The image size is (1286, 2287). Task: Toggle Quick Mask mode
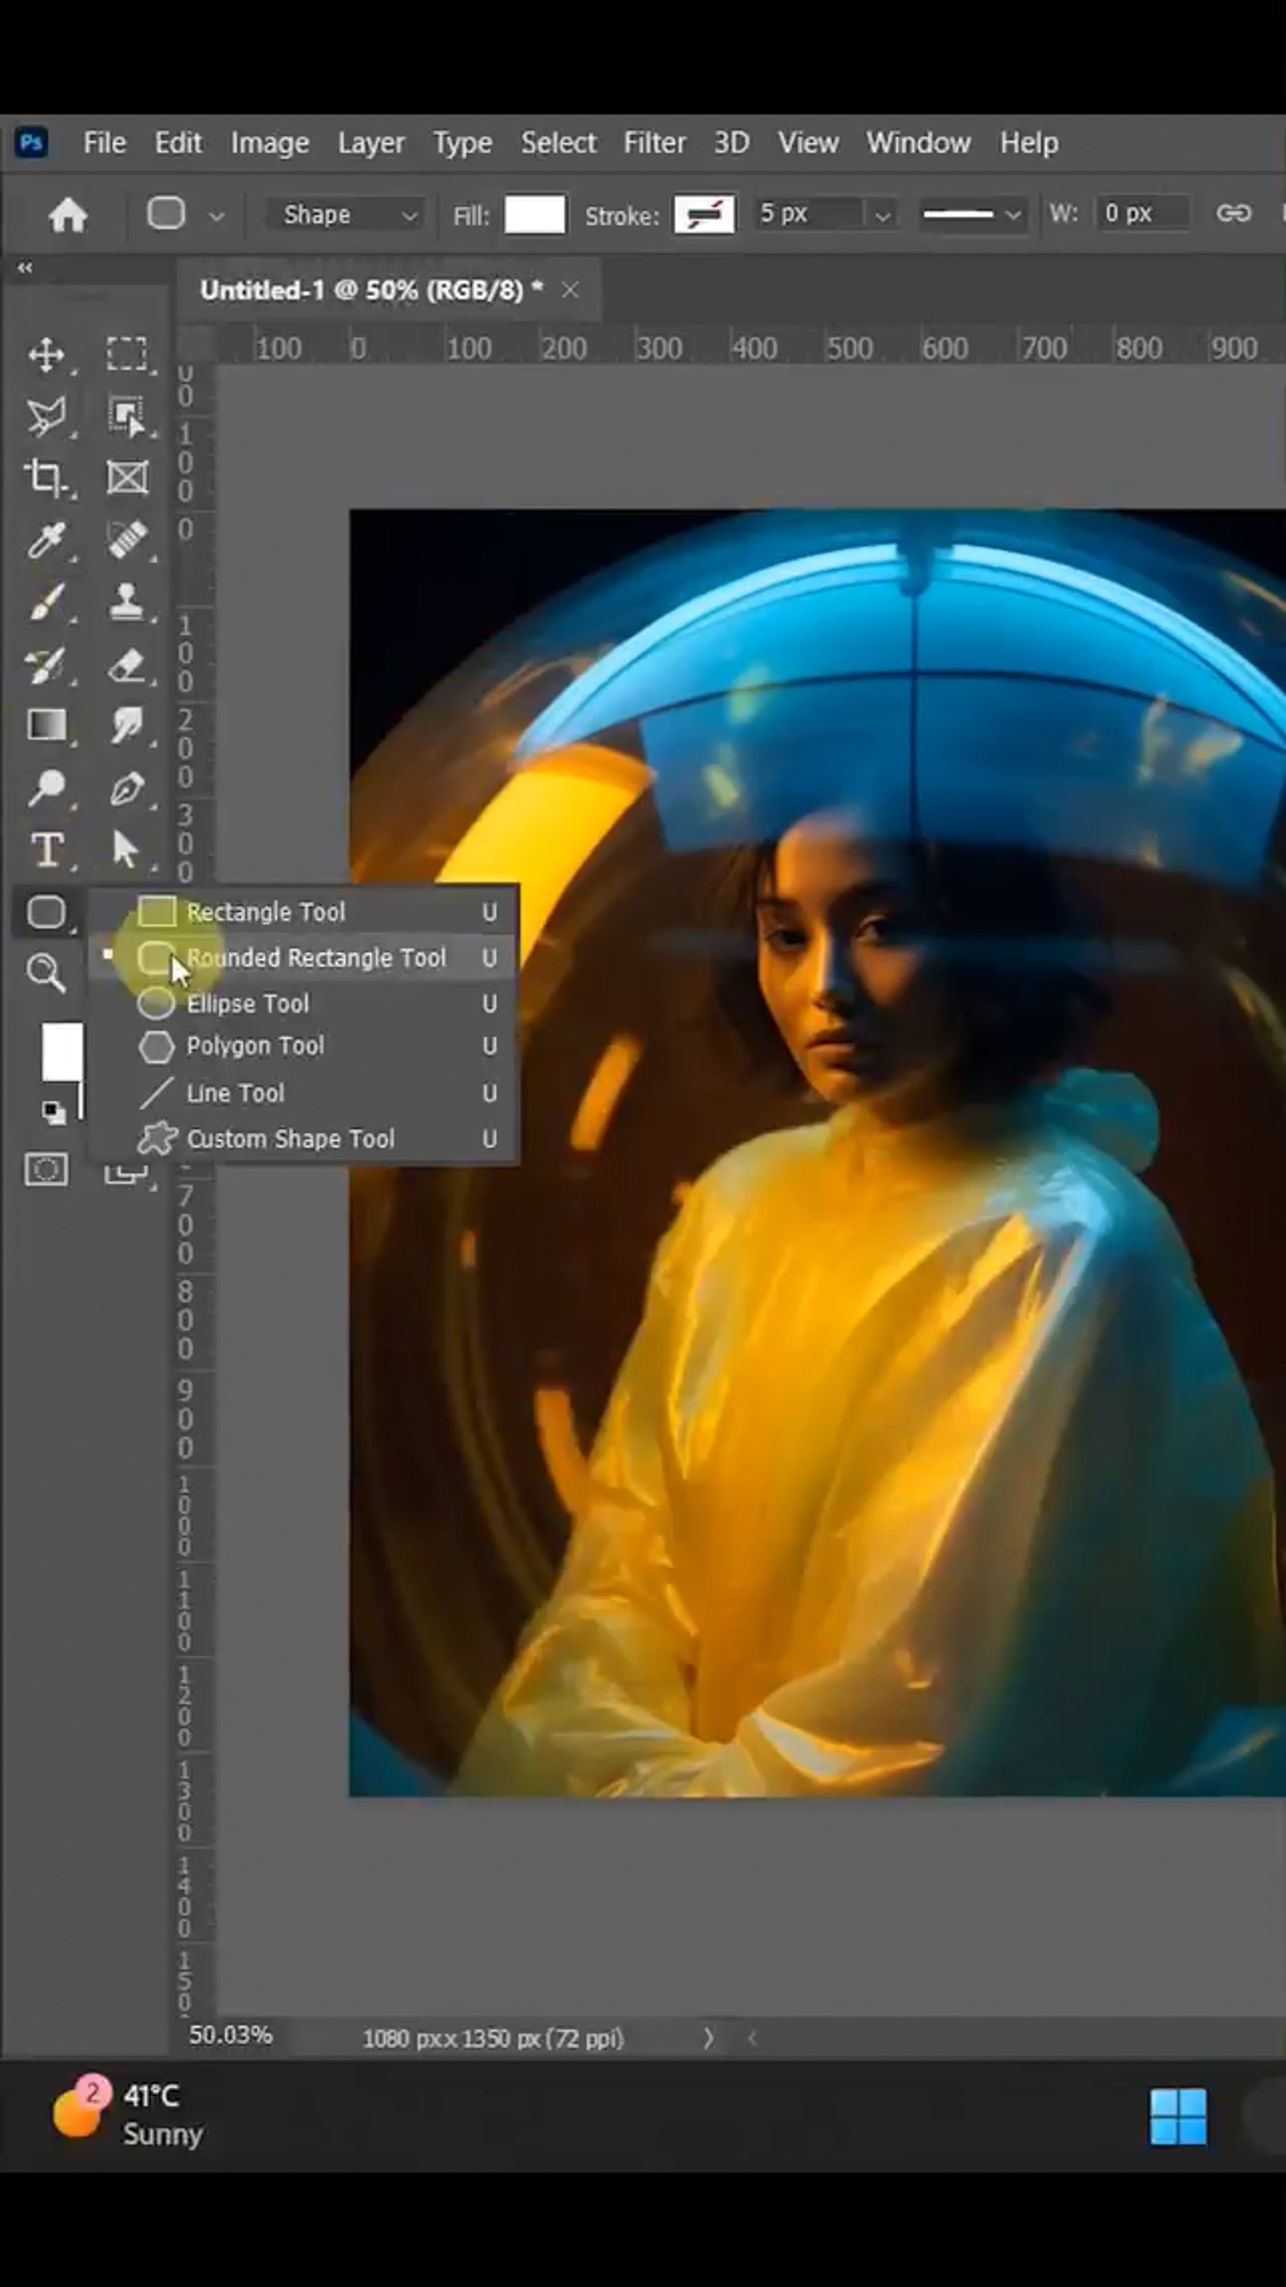[46, 1169]
